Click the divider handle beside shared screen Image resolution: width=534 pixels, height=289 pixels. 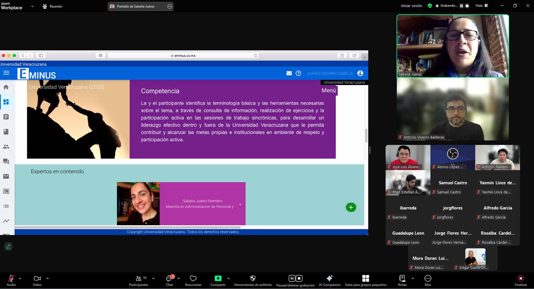370,150
